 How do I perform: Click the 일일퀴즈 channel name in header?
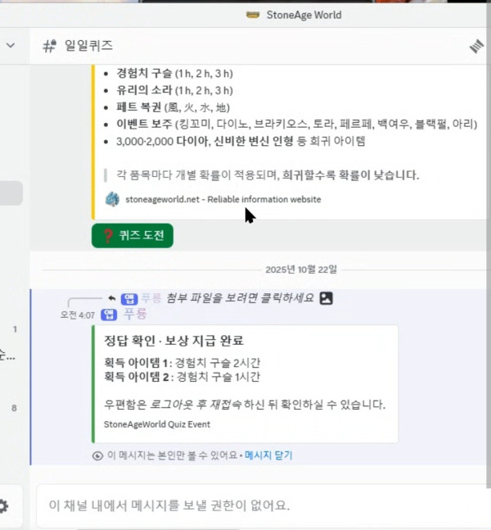click(88, 46)
